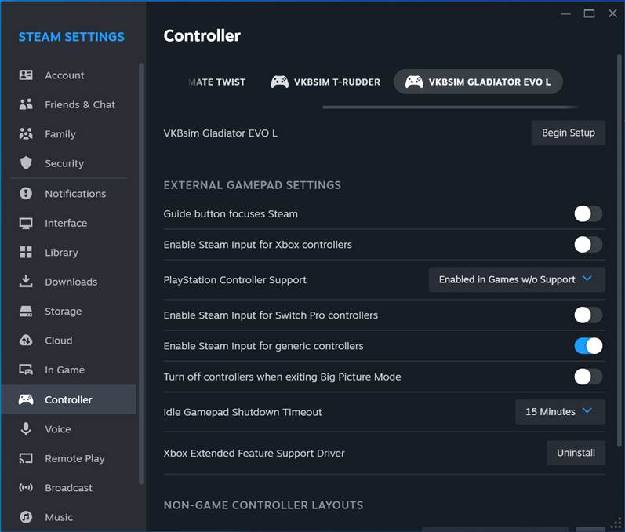Click the STEAM SETTINGS title

click(71, 37)
